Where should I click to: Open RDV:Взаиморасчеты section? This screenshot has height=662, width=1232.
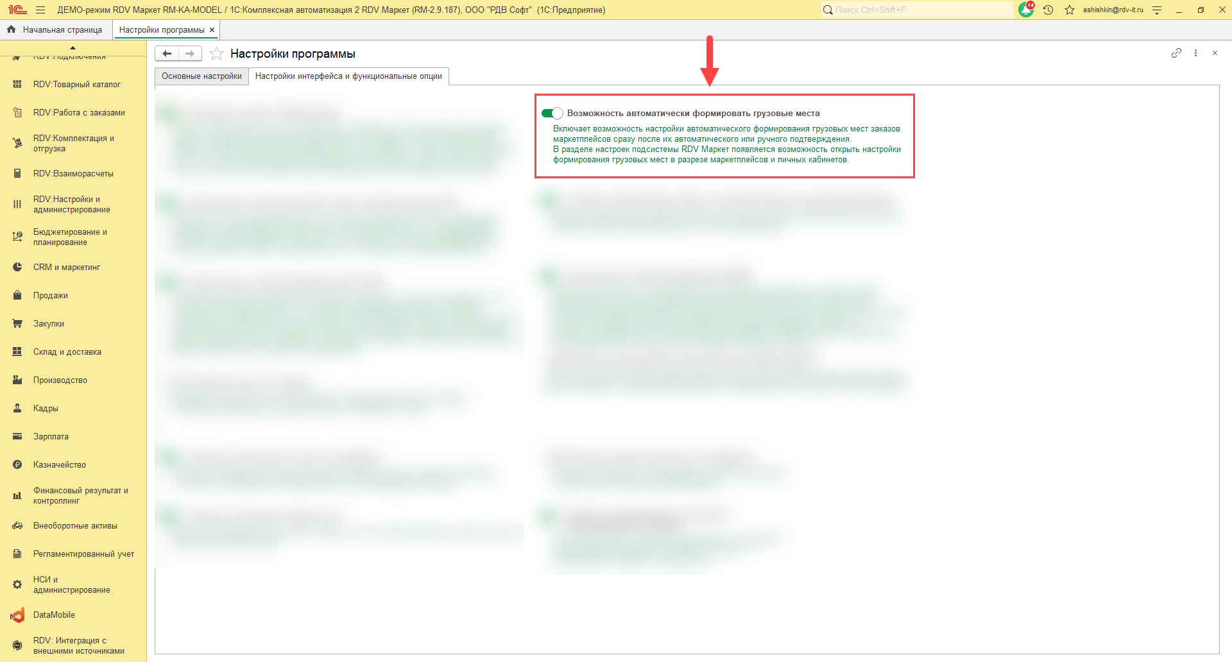73,174
